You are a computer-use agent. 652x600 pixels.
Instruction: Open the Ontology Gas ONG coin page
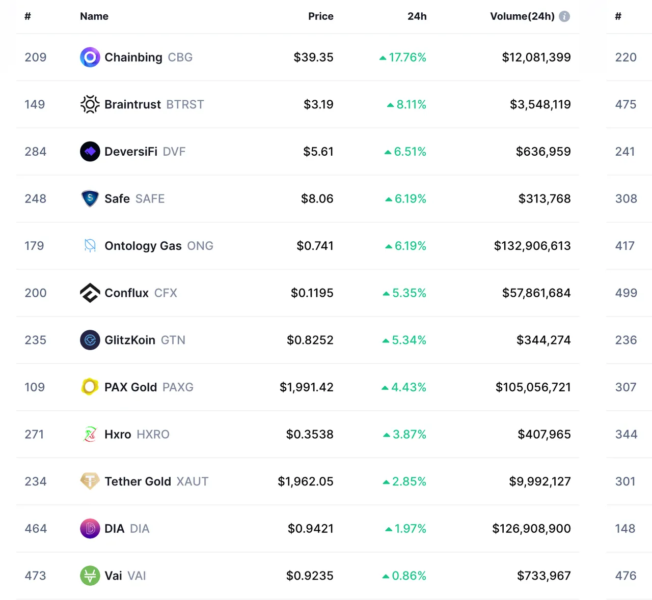pos(159,246)
